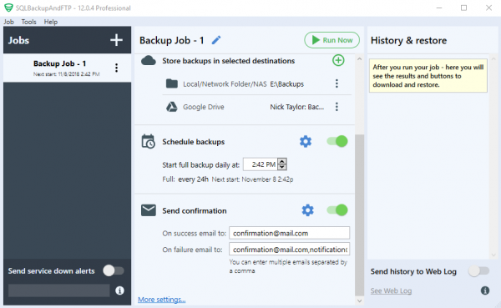This screenshot has height=308, width=501.
Task: Click the On failure email field
Action: pos(289,250)
